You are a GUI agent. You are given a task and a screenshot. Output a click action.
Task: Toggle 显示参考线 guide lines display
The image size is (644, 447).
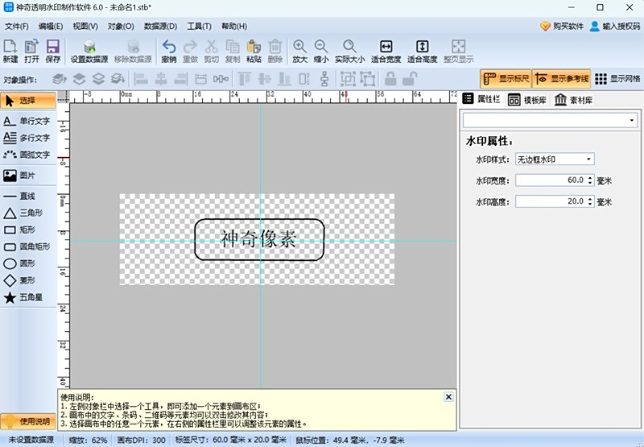point(561,78)
